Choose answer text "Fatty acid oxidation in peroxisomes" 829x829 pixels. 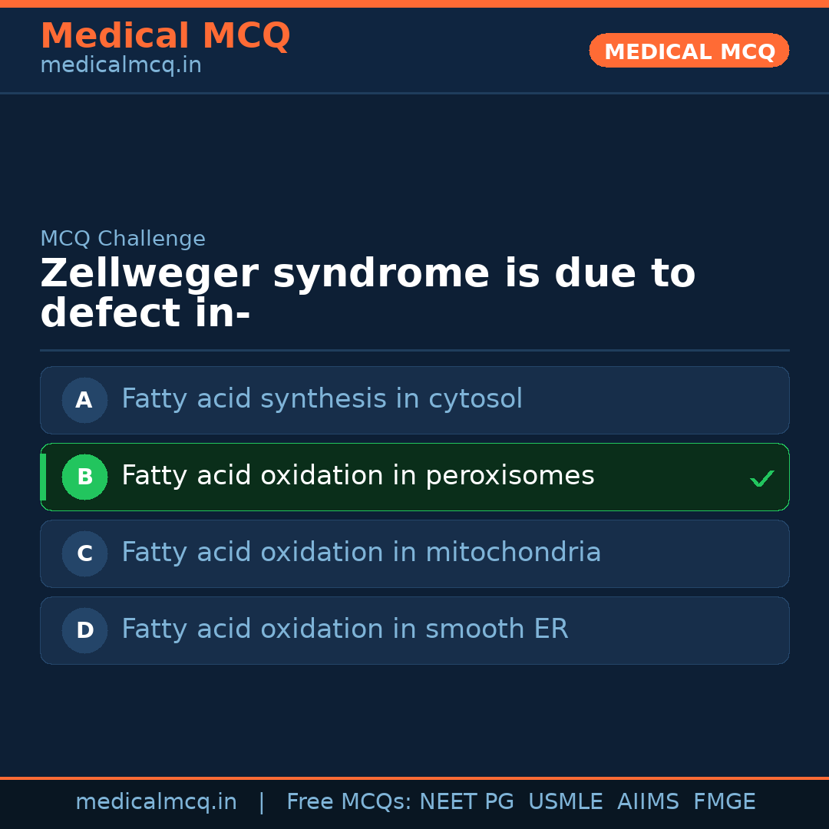pos(358,476)
